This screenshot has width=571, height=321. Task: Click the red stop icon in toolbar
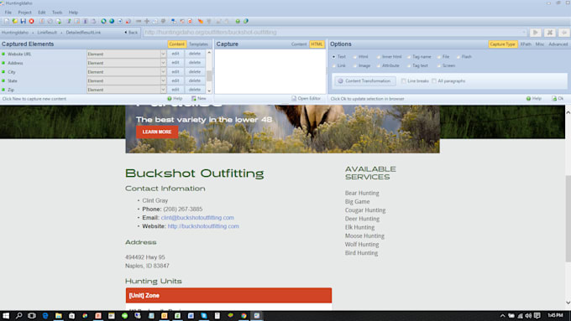pos(31,22)
